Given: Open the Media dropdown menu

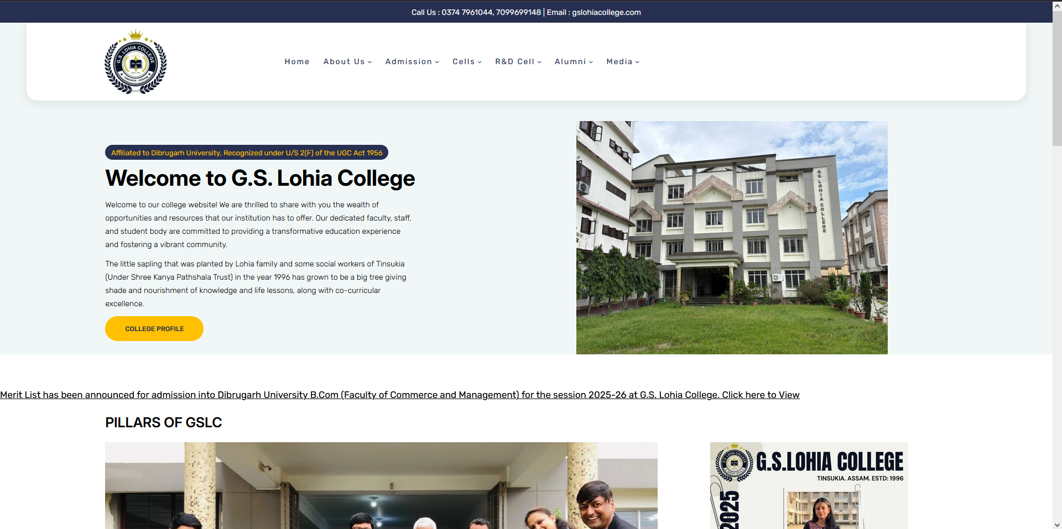Looking at the screenshot, I should [x=623, y=61].
